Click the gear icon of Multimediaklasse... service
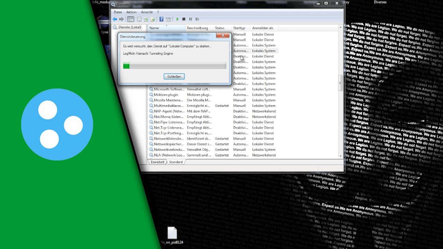Viewport: 443px width, 249px height. pyautogui.click(x=151, y=106)
